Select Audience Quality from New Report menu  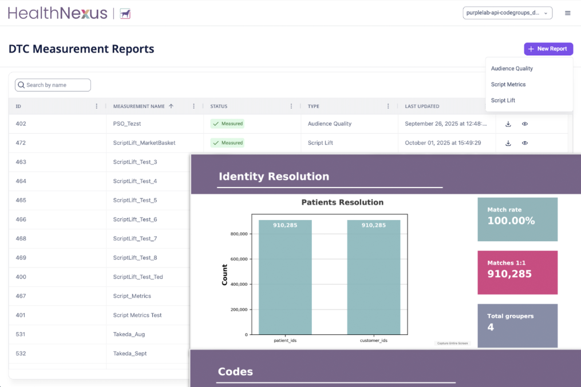coord(512,69)
